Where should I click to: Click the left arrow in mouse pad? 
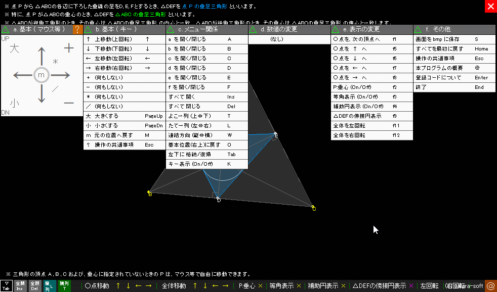21,75
